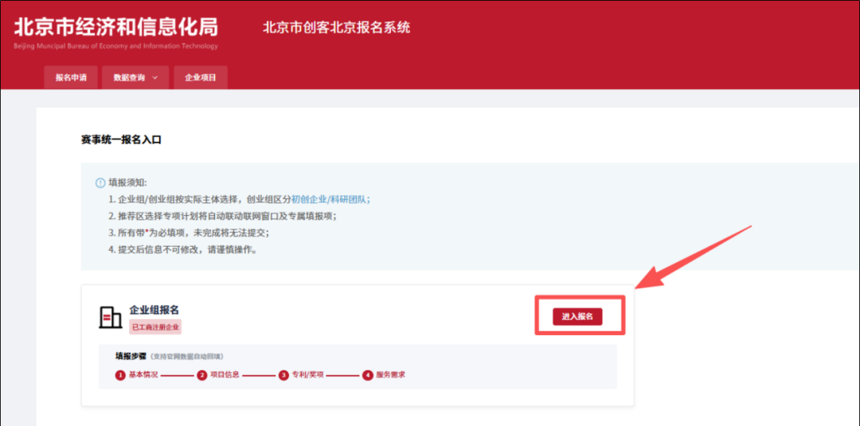Select step 4 服务需求
The height and width of the screenshot is (426, 860).
point(384,376)
